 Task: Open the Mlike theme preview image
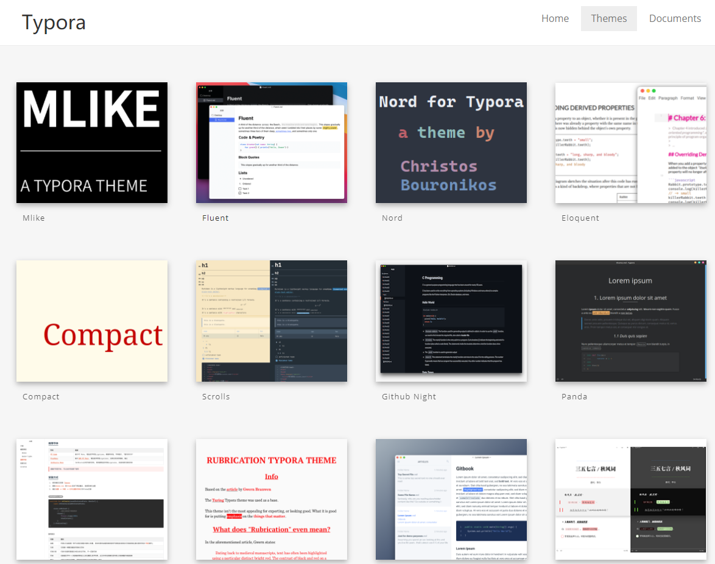pyautogui.click(x=92, y=143)
